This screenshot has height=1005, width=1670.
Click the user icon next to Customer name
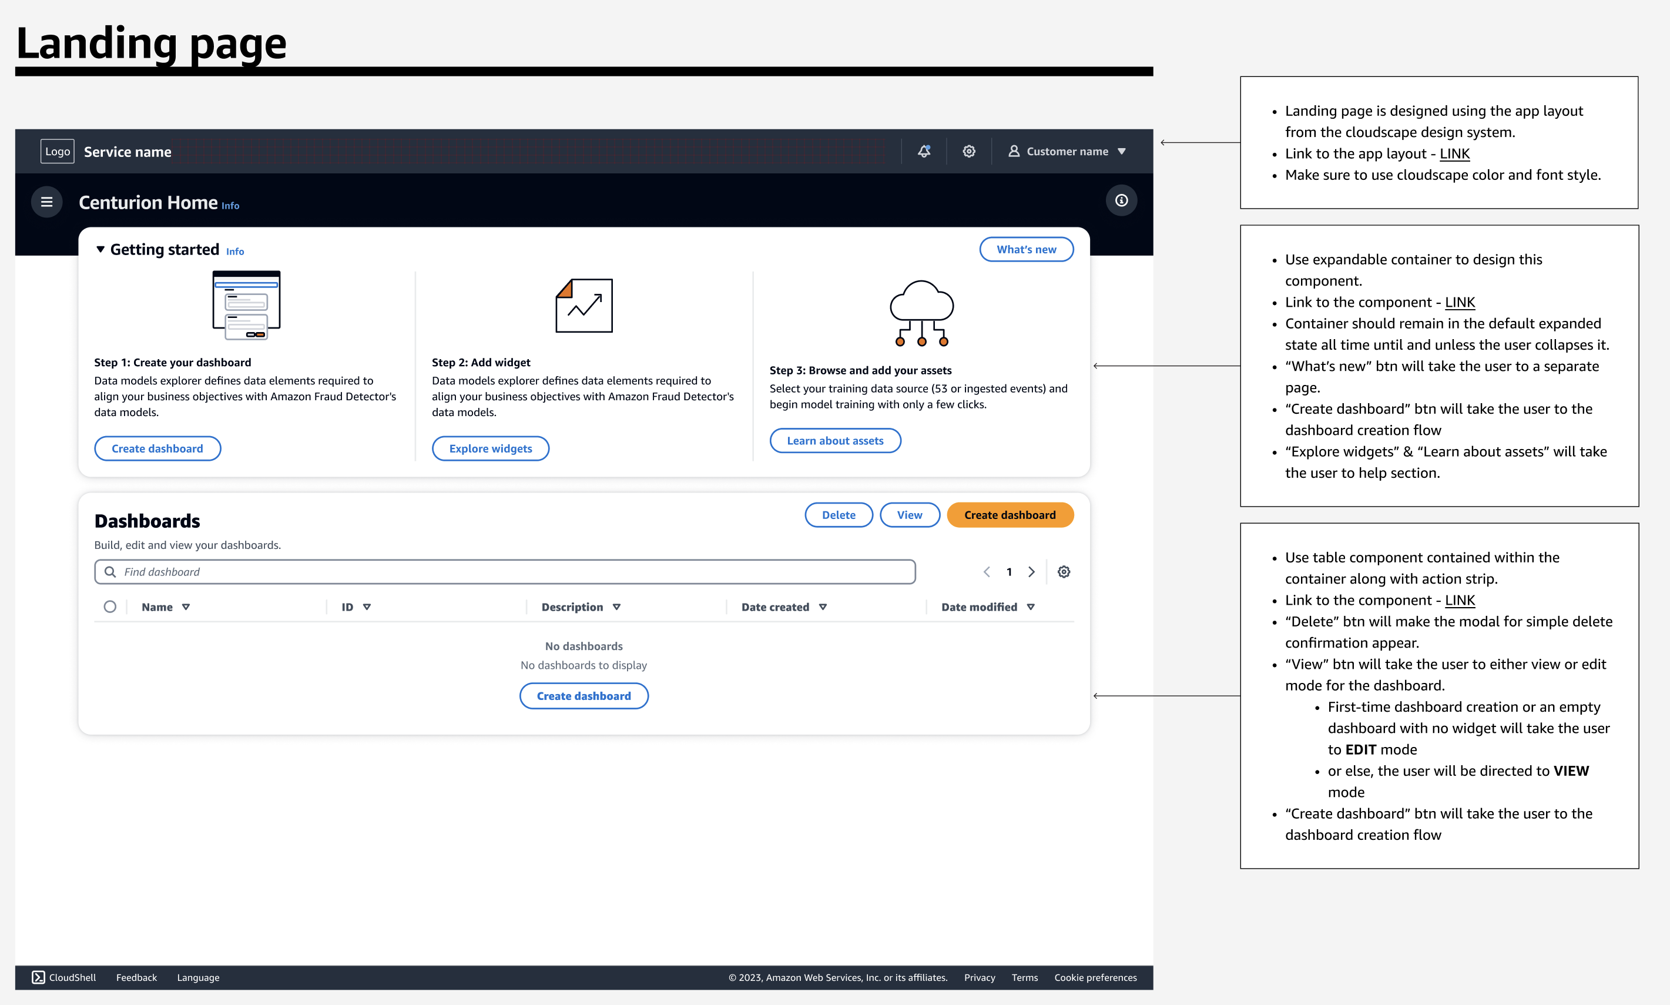(x=1014, y=151)
